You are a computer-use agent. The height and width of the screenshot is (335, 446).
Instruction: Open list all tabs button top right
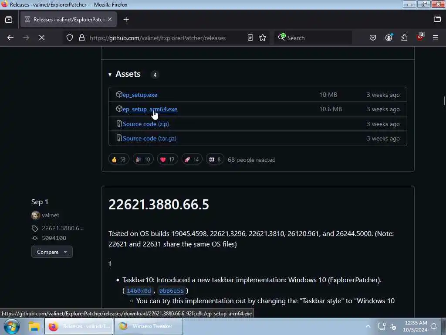[x=437, y=19]
